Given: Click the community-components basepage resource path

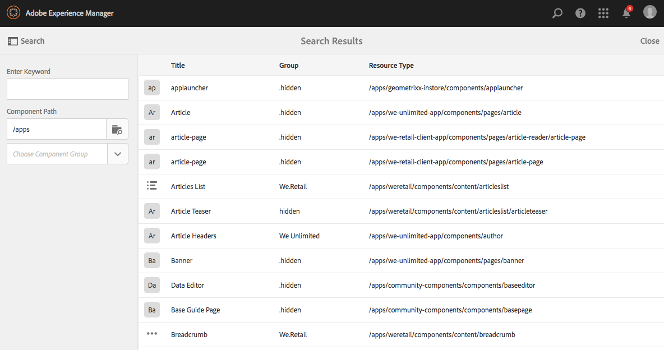Looking at the screenshot, I should click(450, 310).
